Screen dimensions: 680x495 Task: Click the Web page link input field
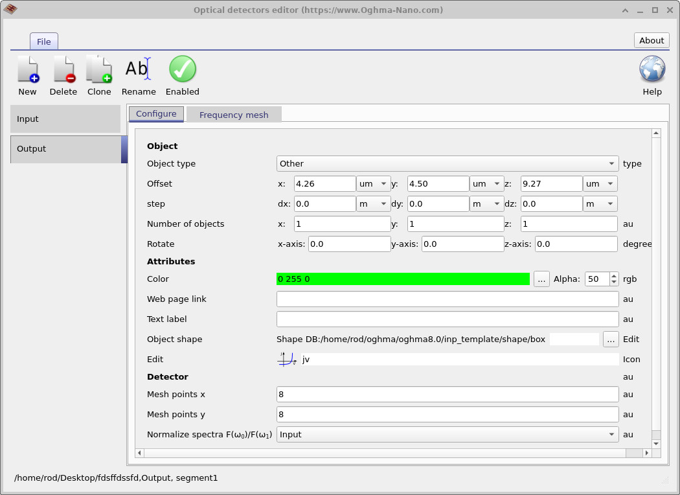point(447,299)
